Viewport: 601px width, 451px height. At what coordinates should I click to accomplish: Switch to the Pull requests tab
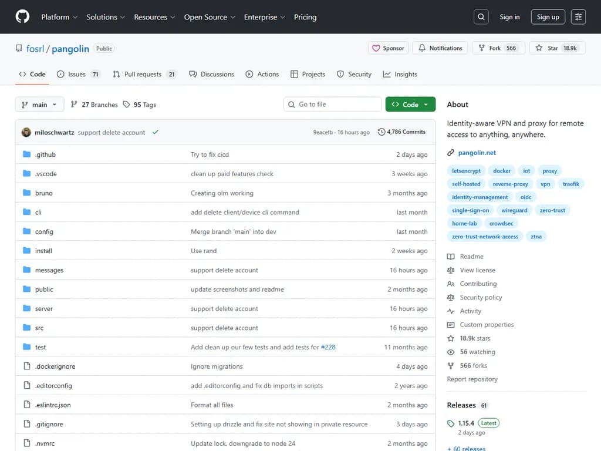point(144,74)
